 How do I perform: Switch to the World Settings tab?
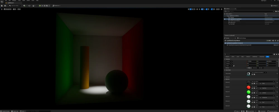[242, 38]
